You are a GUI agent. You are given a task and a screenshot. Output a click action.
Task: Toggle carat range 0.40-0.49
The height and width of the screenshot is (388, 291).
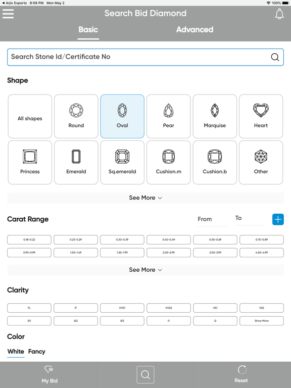169,240
